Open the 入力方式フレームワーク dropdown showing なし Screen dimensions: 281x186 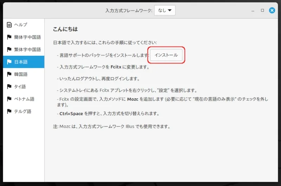click(165, 11)
